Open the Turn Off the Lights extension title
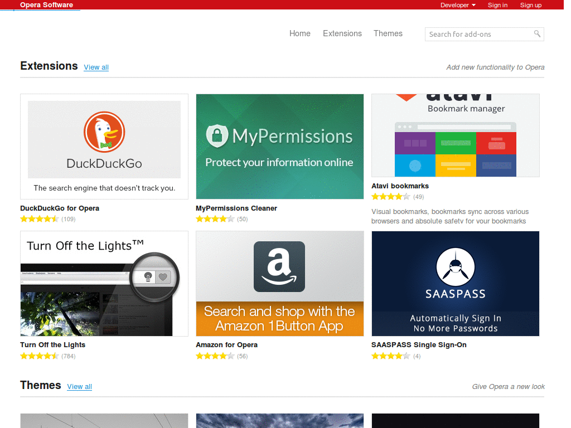 (52, 344)
